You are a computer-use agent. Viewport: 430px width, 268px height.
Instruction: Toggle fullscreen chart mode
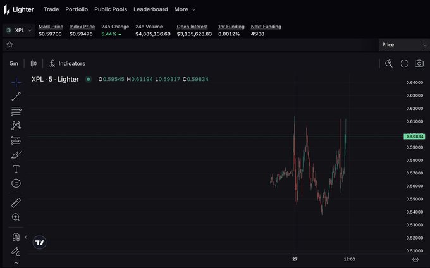(404, 64)
